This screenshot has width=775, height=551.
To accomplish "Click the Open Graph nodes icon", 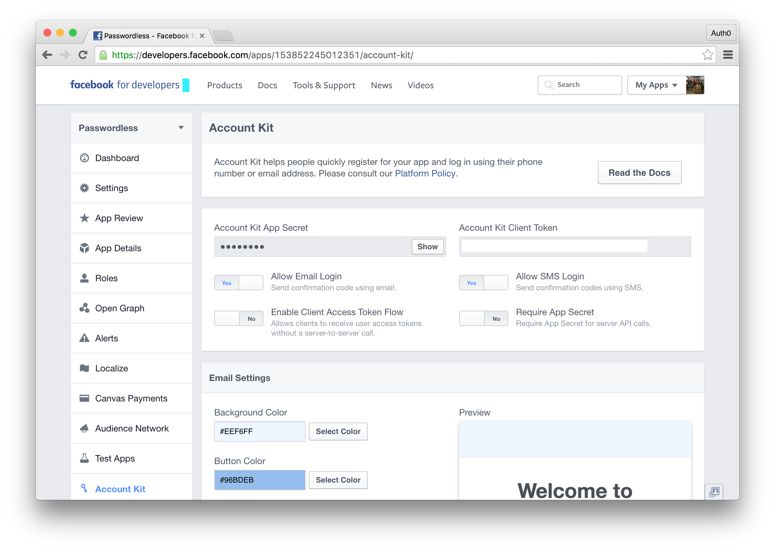I will (84, 308).
